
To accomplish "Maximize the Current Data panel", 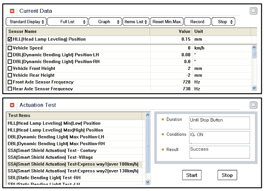I will [x=253, y=11].
